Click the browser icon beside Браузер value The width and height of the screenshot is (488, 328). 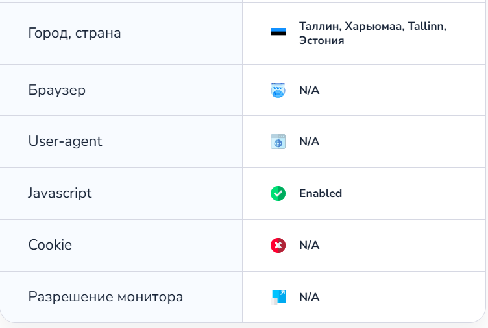pos(278,90)
